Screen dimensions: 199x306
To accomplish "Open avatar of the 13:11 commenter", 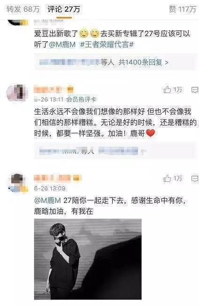I will click(x=17, y=93).
